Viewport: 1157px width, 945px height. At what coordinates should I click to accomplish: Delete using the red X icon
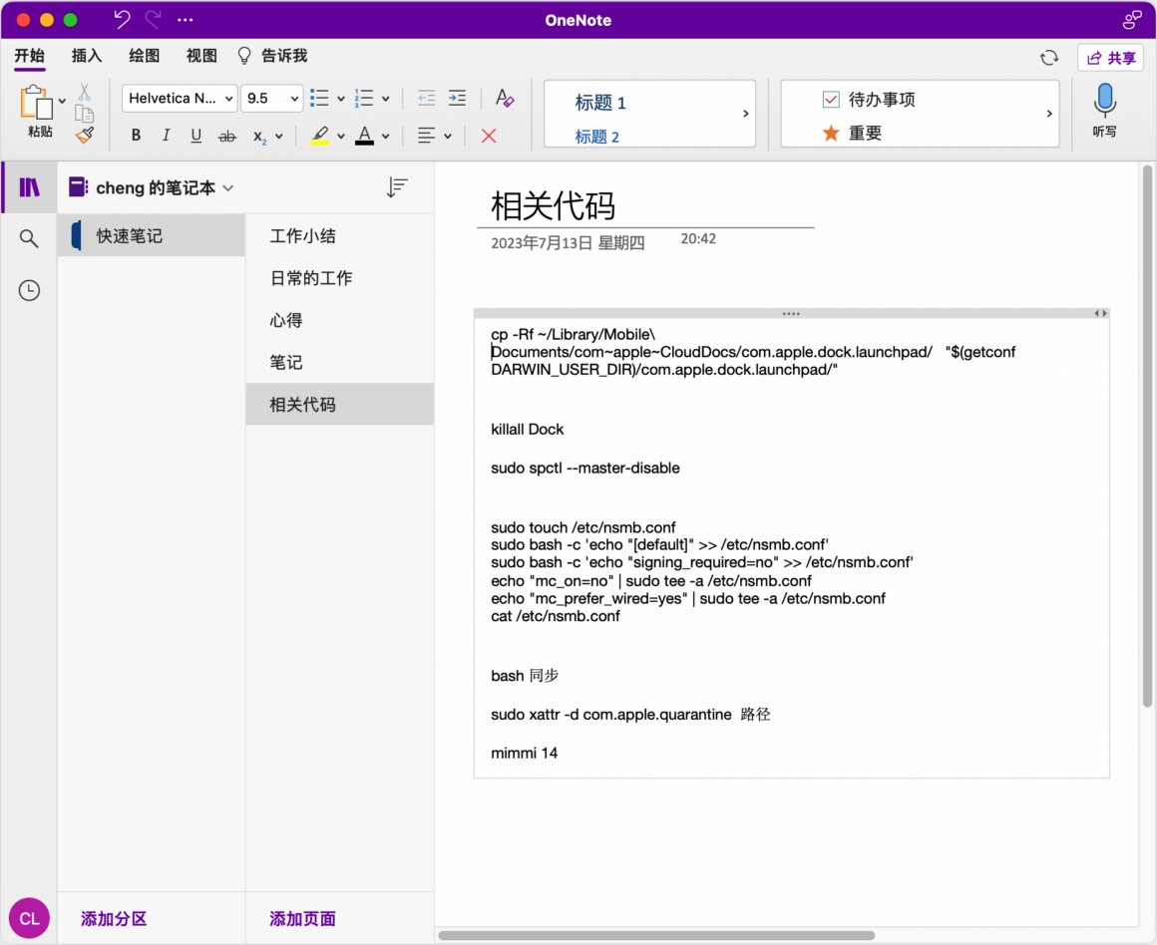click(489, 136)
